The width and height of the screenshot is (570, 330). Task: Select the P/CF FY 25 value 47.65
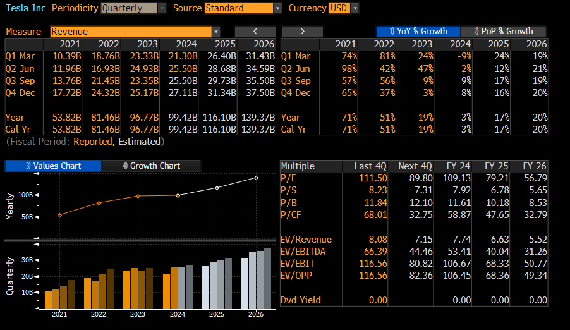(497, 215)
